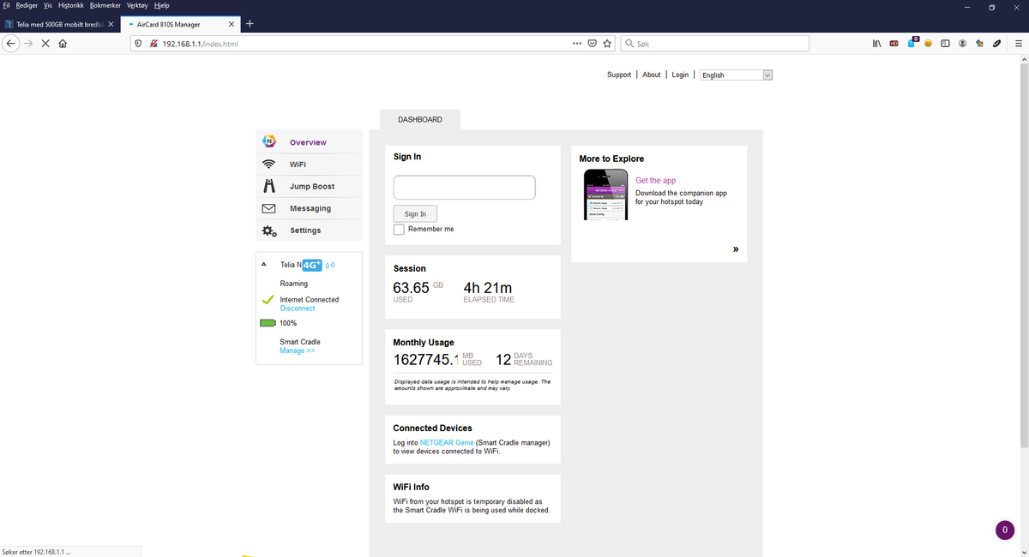Viewport: 1029px width, 557px height.
Task: Click the Login link at top
Action: [680, 75]
